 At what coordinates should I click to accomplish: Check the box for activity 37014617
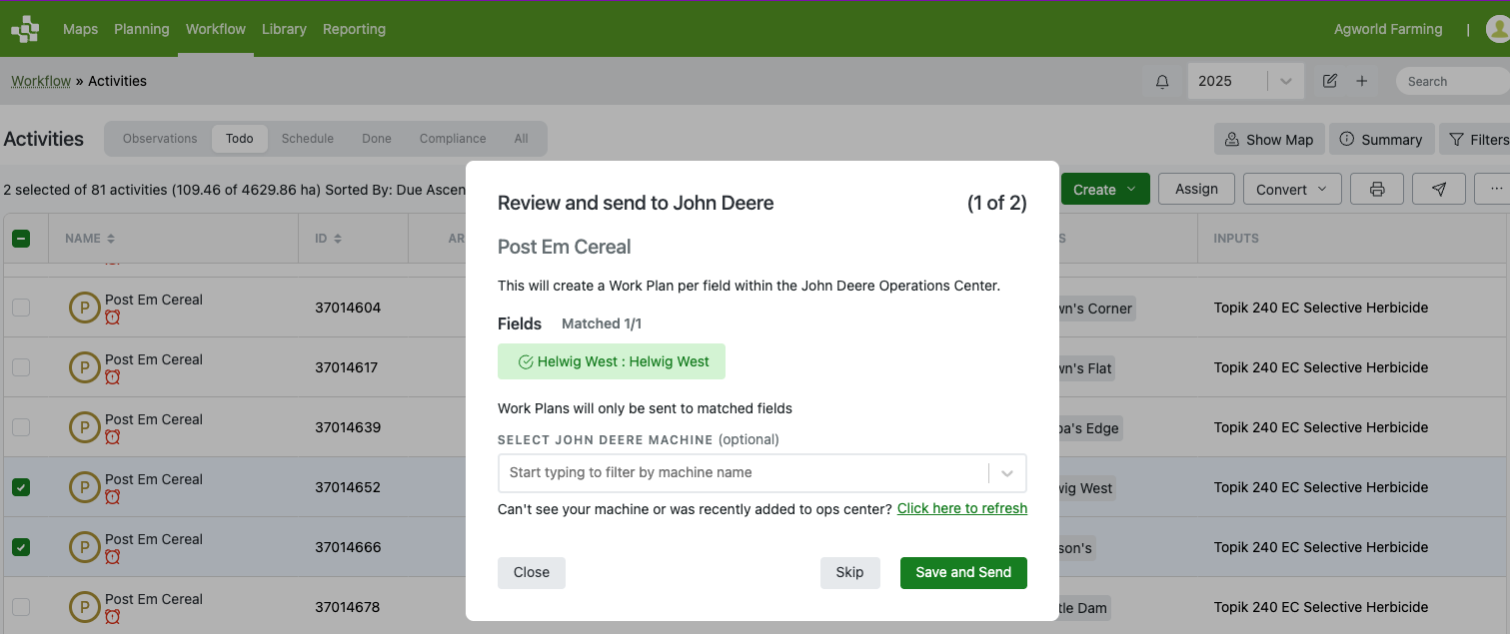tap(21, 367)
